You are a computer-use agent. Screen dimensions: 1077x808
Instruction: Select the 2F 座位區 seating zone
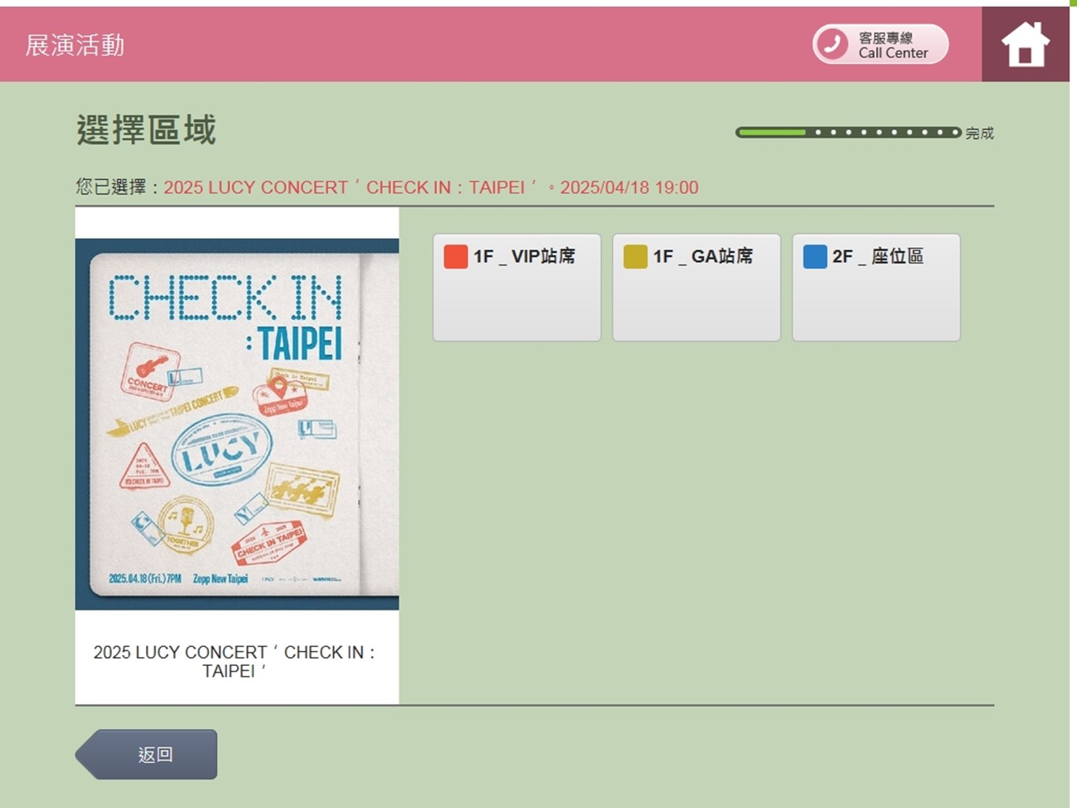click(876, 287)
